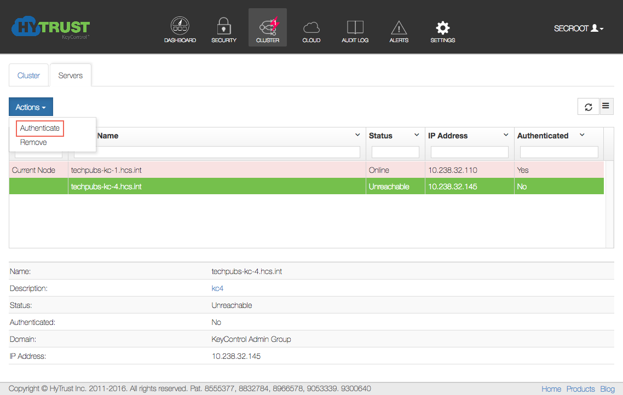Click the Unreachable status cell in table
The height and width of the screenshot is (395, 623).
(395, 187)
